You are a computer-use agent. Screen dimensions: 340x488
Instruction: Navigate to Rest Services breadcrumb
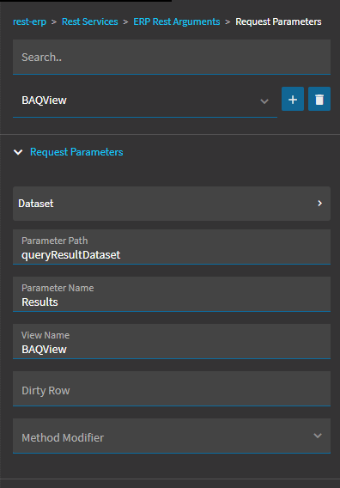pos(90,21)
